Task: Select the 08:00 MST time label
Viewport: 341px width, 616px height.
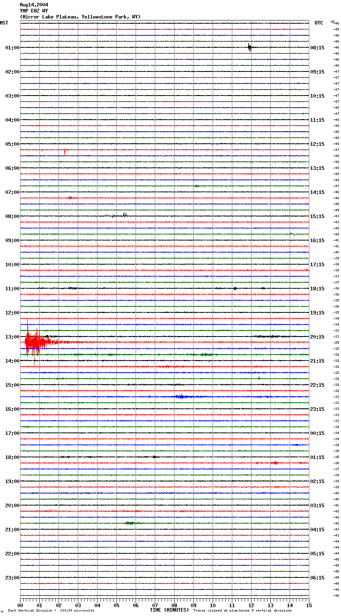Action: tap(12, 216)
